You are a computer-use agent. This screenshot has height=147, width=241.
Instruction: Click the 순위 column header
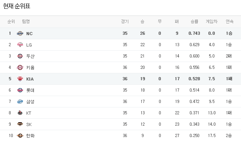point(11,22)
